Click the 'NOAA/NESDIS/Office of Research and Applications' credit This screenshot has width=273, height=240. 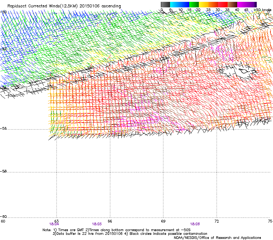[217, 238]
